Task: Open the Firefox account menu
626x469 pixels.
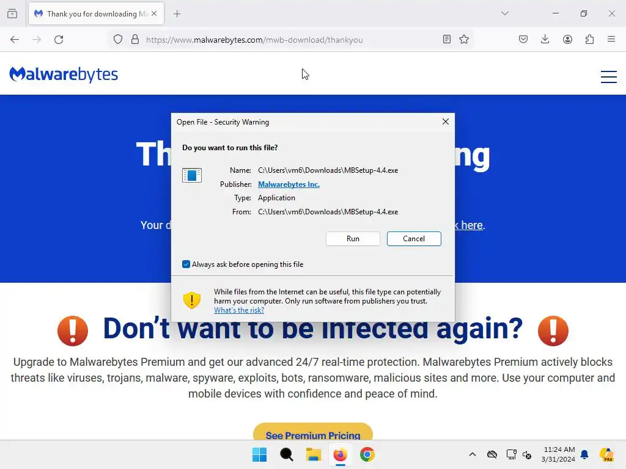Action: tap(567, 39)
